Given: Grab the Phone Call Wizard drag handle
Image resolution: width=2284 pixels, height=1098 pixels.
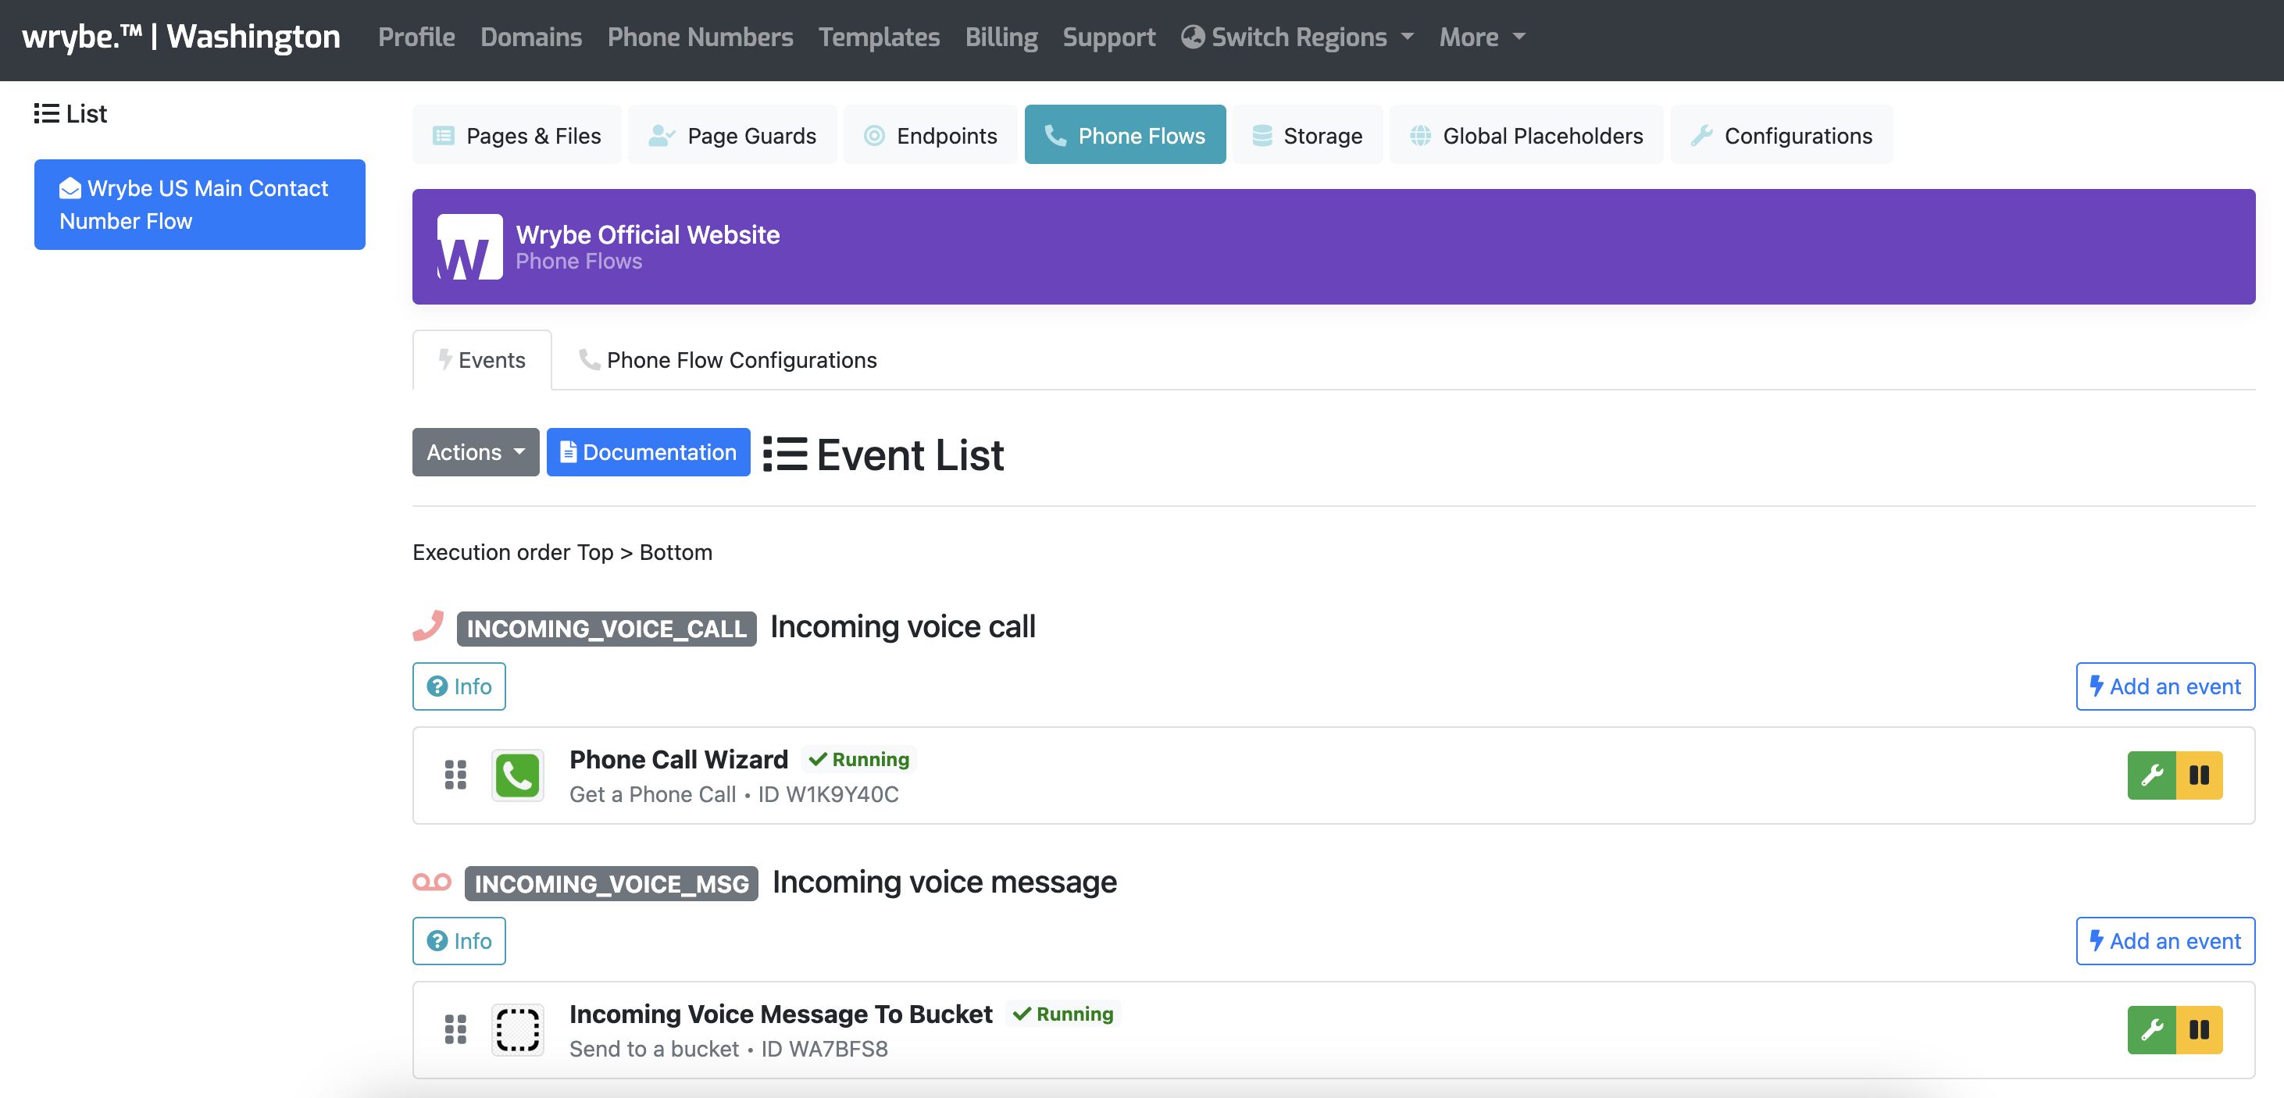Looking at the screenshot, I should (455, 775).
